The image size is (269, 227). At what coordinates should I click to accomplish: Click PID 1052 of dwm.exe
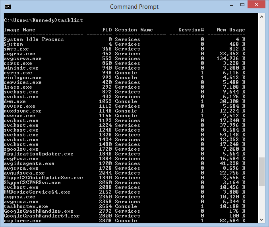(x=106, y=101)
